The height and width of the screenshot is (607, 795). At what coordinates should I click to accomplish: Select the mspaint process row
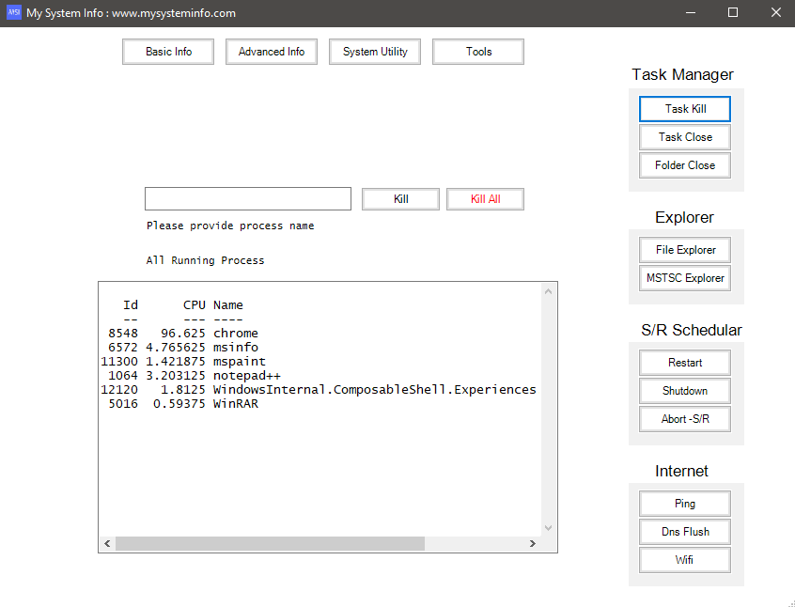point(183,362)
